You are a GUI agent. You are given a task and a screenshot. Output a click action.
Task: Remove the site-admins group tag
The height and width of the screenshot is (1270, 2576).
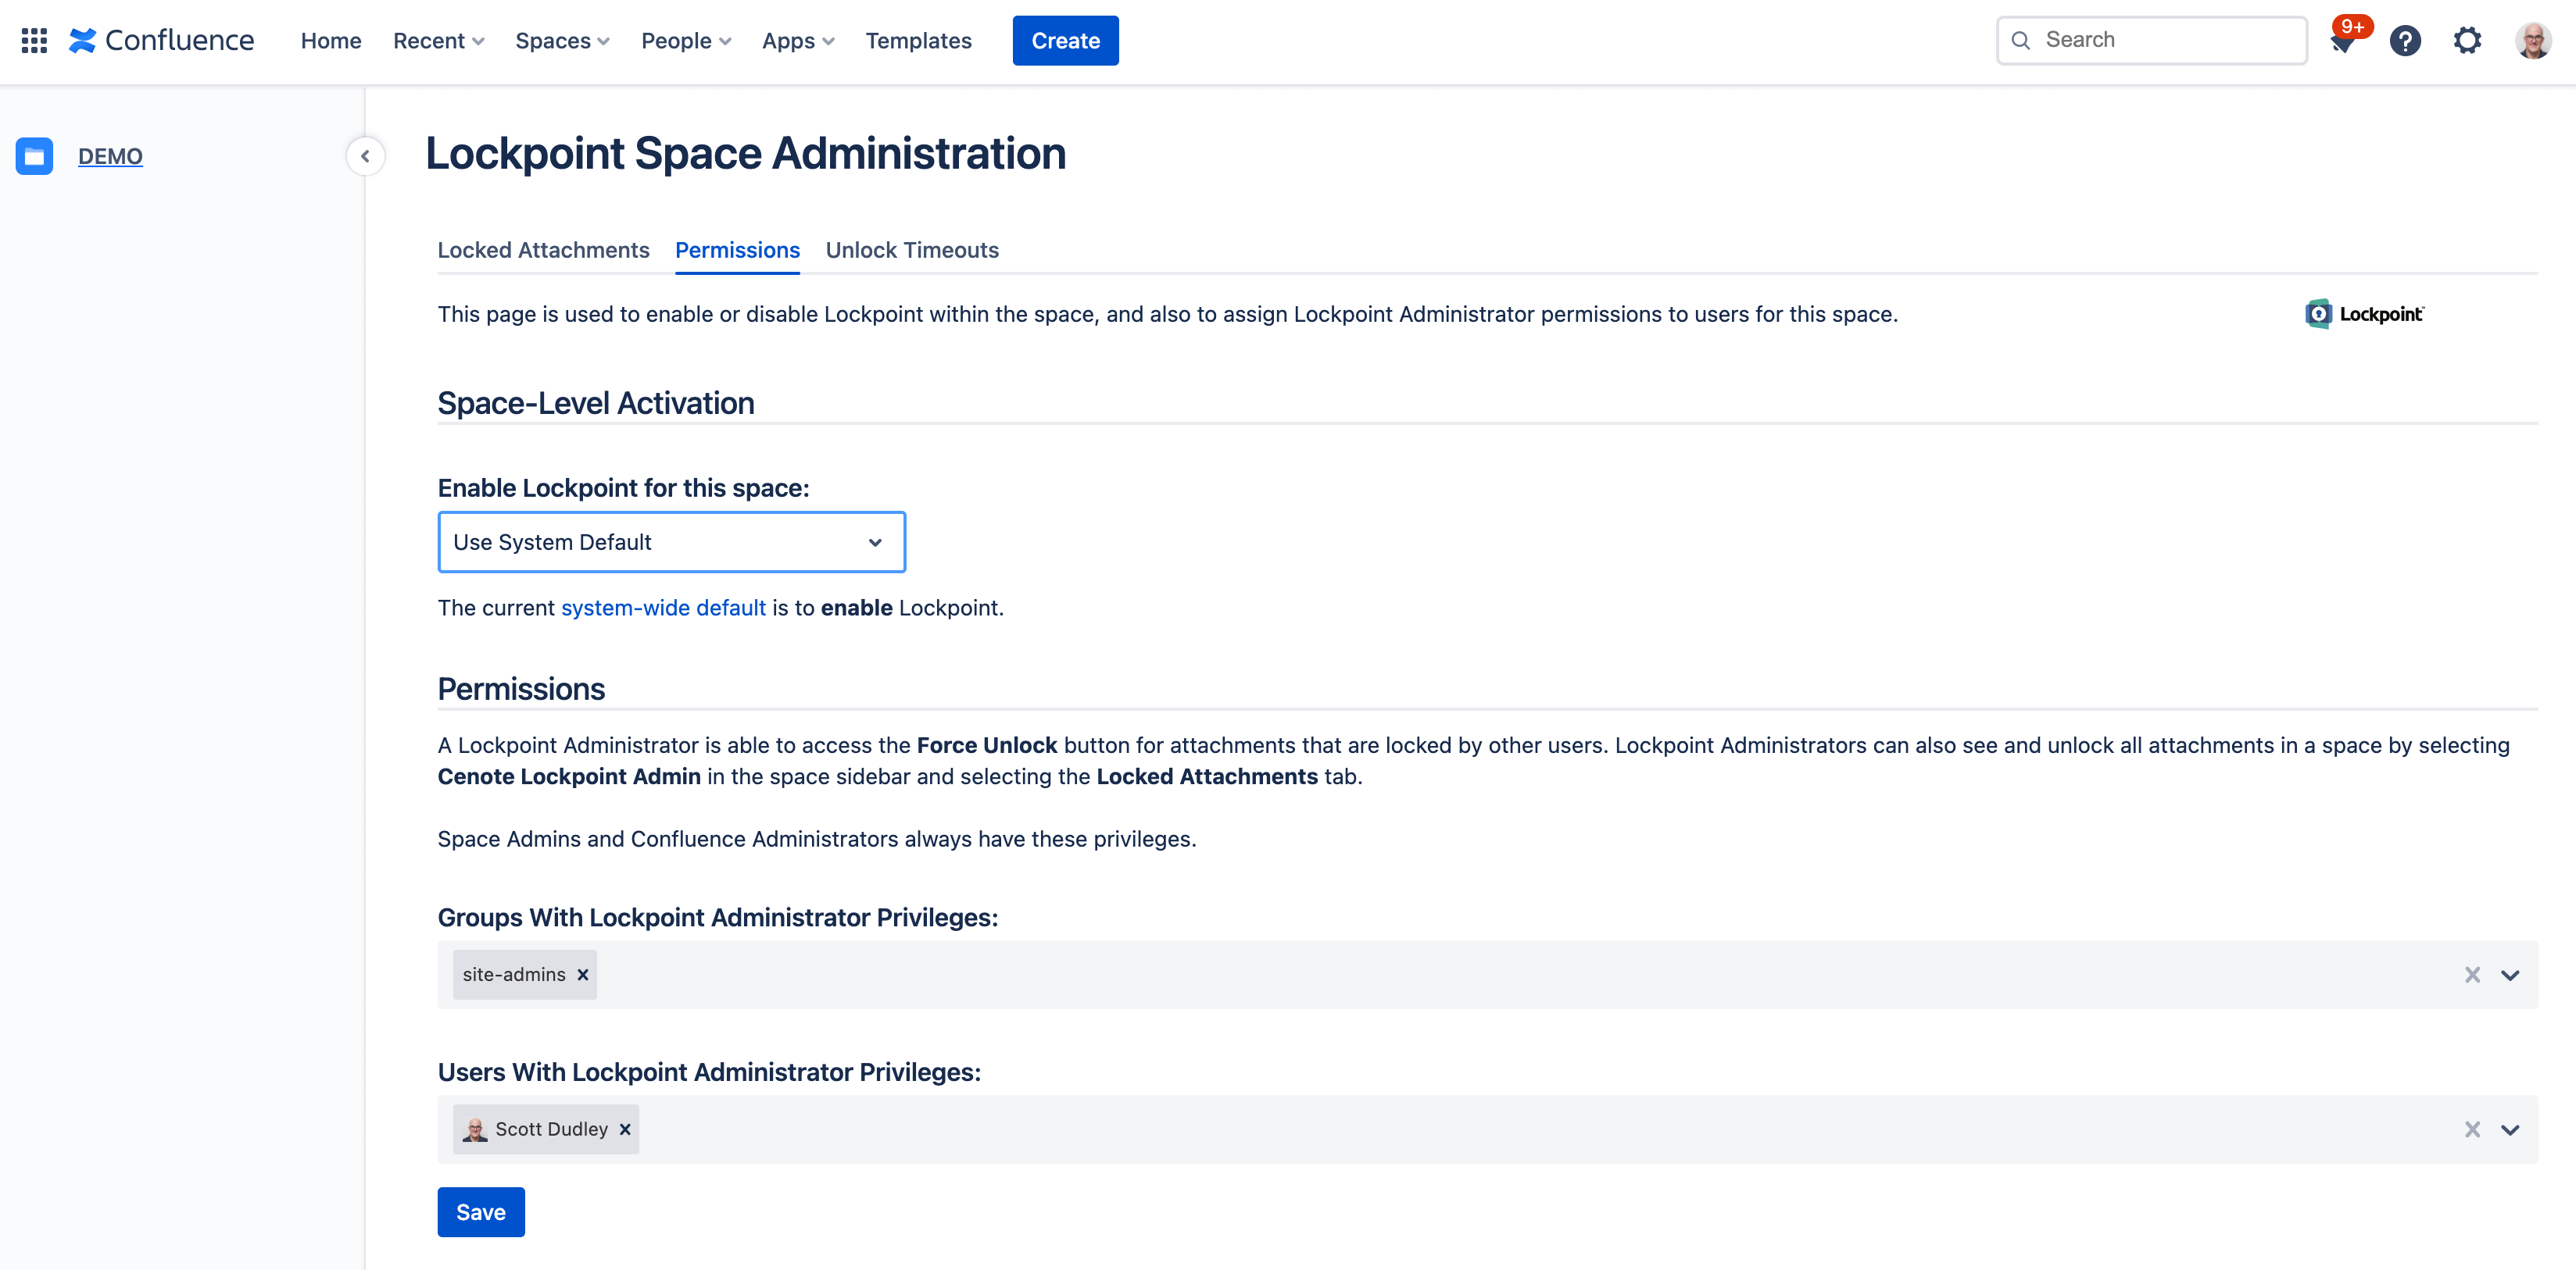pyautogui.click(x=583, y=974)
